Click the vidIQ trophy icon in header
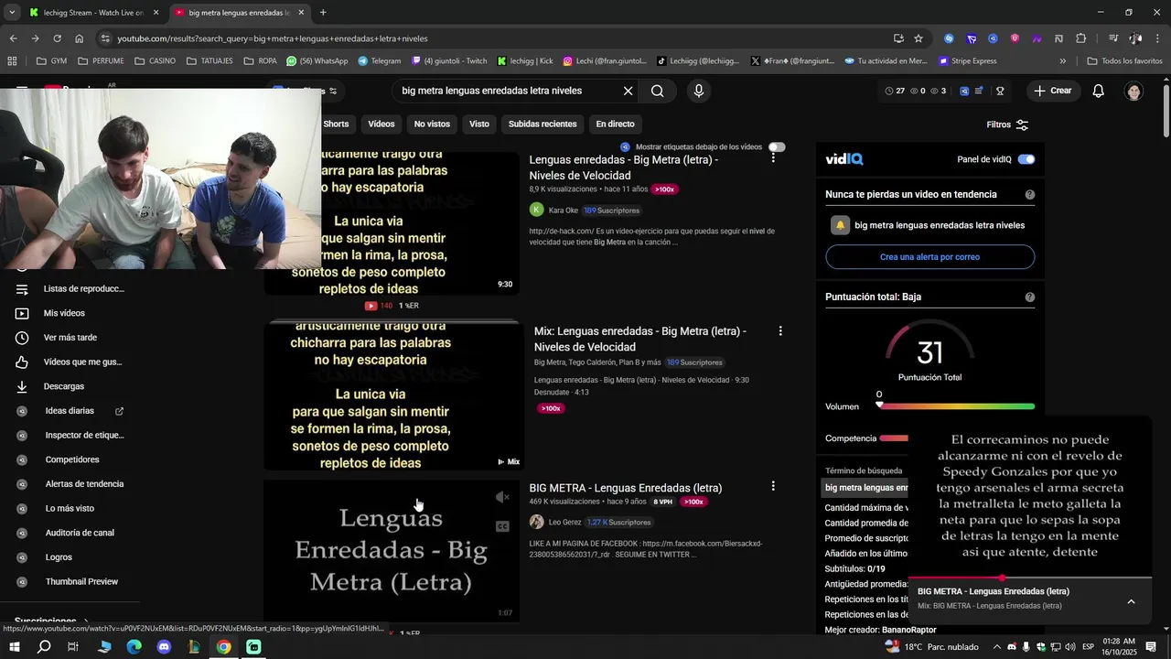Image resolution: width=1171 pixels, height=659 pixels. click(x=1000, y=91)
